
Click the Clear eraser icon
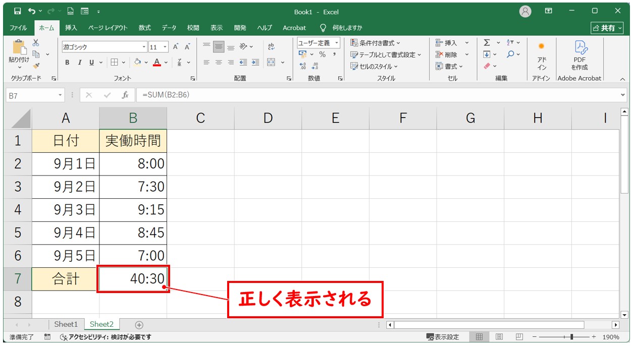pyautogui.click(x=487, y=66)
